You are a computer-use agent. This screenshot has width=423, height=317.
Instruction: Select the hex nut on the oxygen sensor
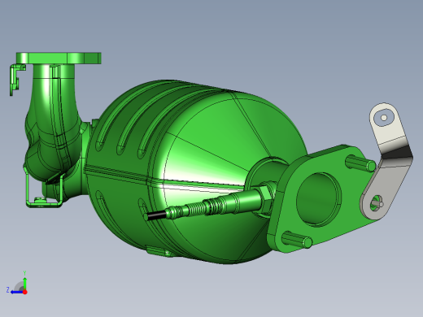click(268, 193)
